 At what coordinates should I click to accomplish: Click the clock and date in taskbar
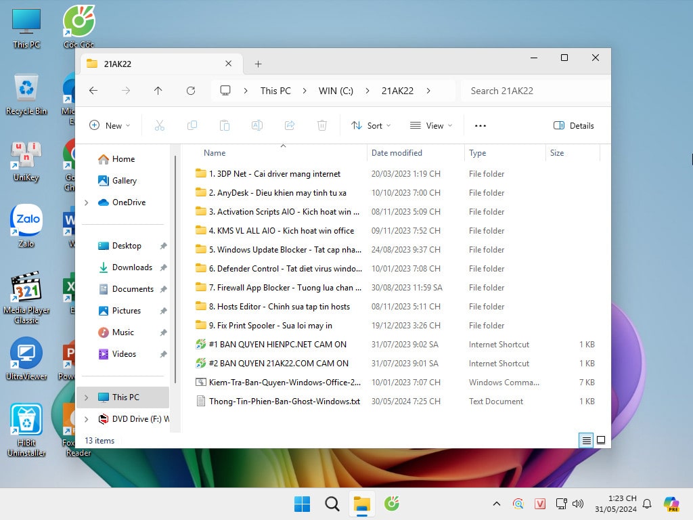[x=615, y=504]
